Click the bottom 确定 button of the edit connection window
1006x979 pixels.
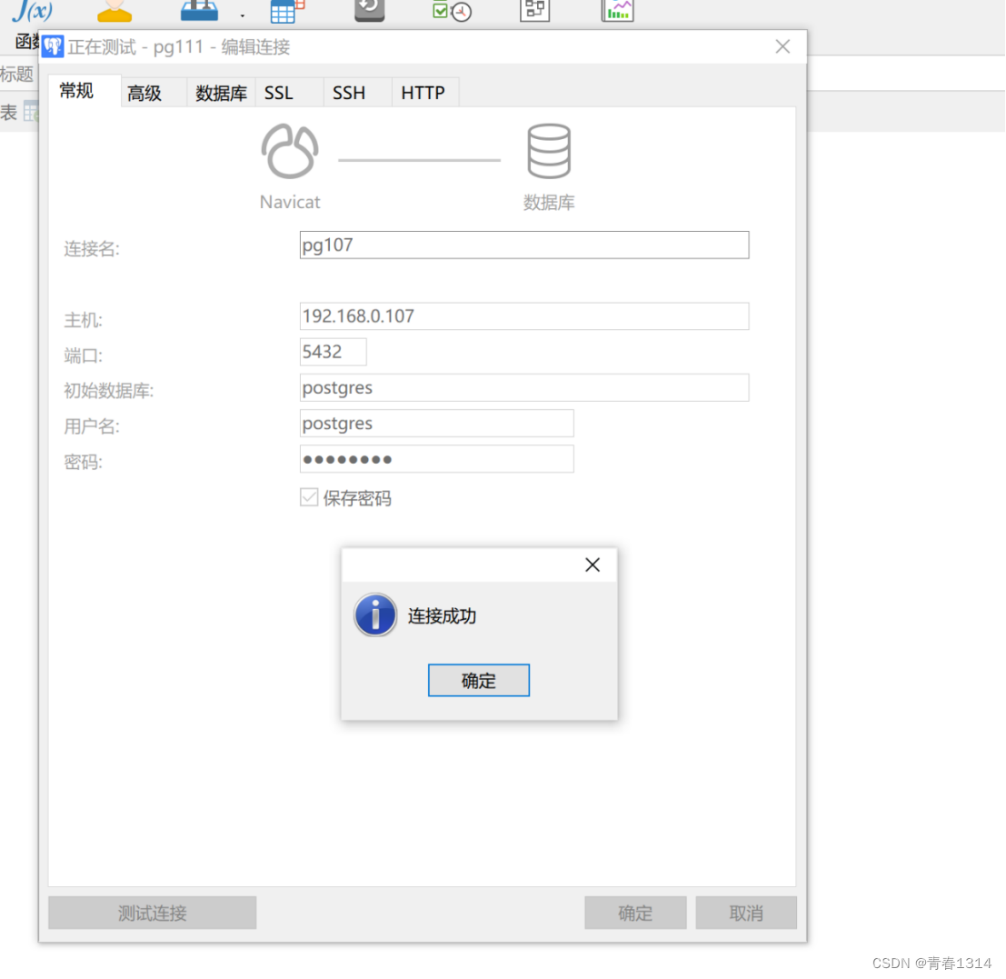(635, 913)
